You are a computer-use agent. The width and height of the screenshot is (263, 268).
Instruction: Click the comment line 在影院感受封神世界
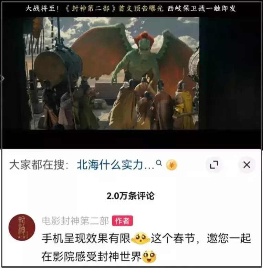(92, 256)
